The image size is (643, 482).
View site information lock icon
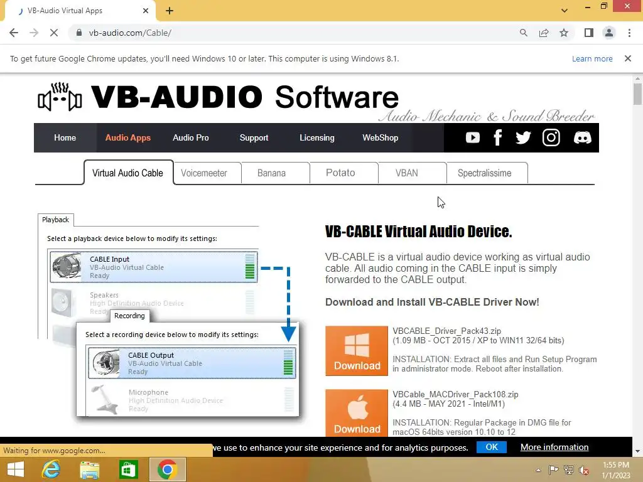(79, 33)
